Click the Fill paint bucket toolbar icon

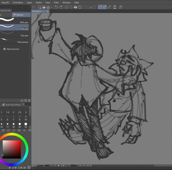(x=75, y=7)
